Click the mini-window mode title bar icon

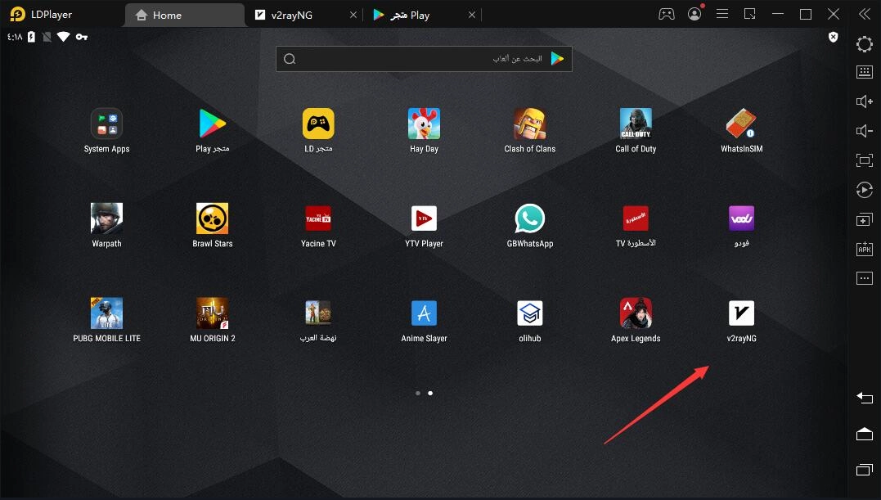749,14
